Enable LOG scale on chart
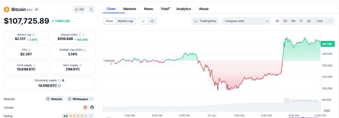Viewport: 339px width, 118px height. 319,21
